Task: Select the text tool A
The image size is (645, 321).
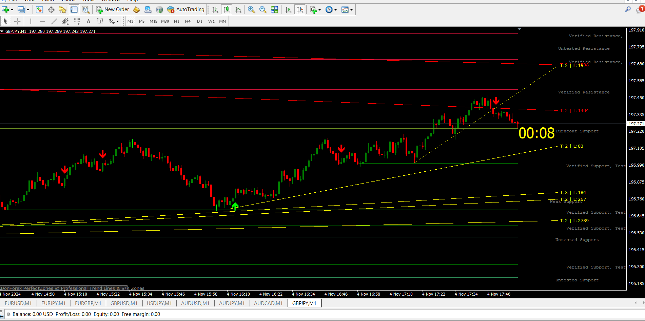Action: click(x=89, y=21)
